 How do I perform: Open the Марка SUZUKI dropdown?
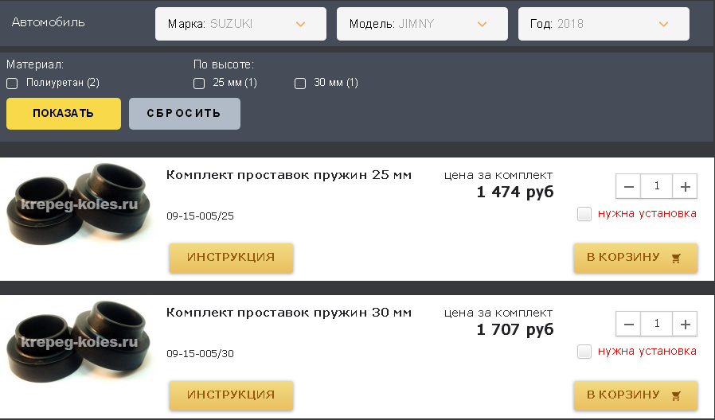pos(240,24)
